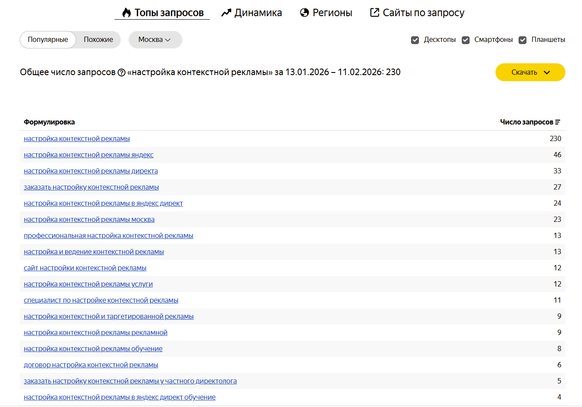Expand the Скачать download options

[x=530, y=72]
